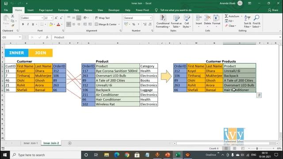Open Find & Select
This screenshot has width=283, height=159.
click(256, 22)
